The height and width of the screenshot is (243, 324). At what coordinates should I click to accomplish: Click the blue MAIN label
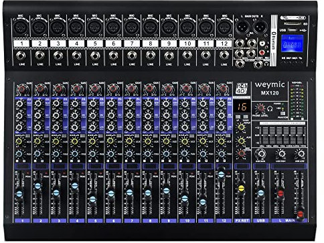(289, 220)
